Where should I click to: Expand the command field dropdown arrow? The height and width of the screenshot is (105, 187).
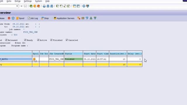[x=17, y=6]
